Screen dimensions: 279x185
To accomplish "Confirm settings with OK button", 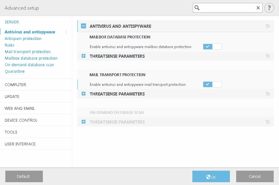I will pyautogui.click(x=211, y=177).
